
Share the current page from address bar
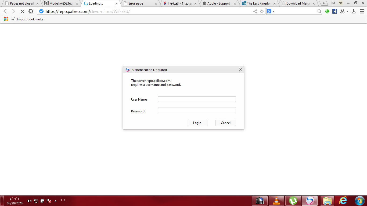tap(255, 11)
